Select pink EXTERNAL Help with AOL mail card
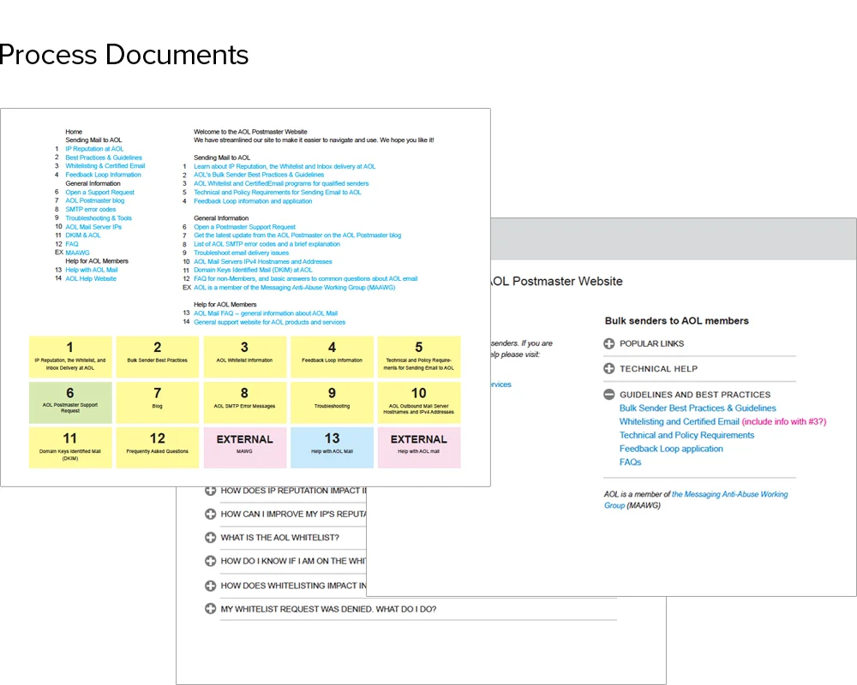Viewport: 857px width, 685px height. [419, 448]
